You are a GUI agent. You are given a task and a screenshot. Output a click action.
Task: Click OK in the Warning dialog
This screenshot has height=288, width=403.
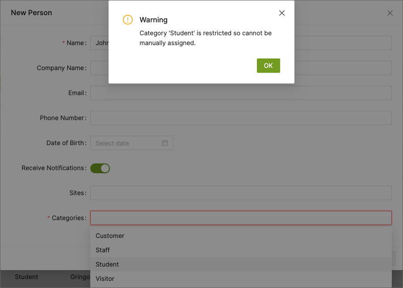268,66
